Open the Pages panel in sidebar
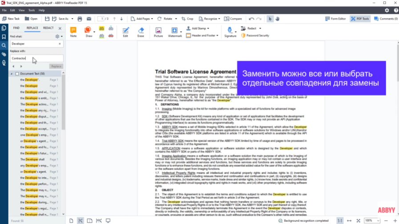 point(4,28)
